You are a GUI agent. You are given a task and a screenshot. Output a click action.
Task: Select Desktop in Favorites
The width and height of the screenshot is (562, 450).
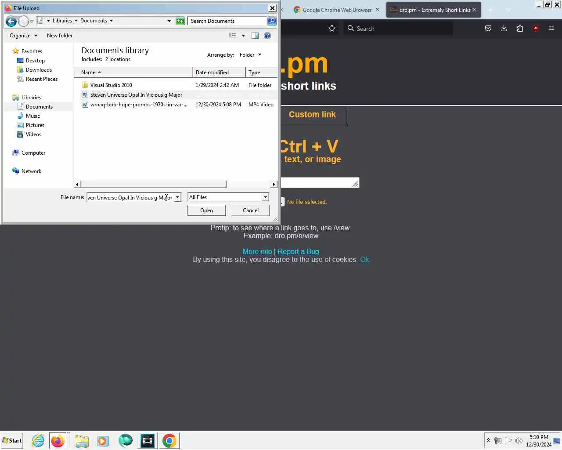coord(35,61)
